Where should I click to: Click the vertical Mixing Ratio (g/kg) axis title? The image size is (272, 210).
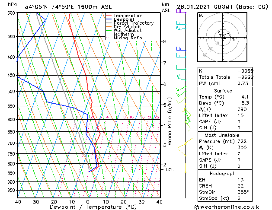(170, 121)
